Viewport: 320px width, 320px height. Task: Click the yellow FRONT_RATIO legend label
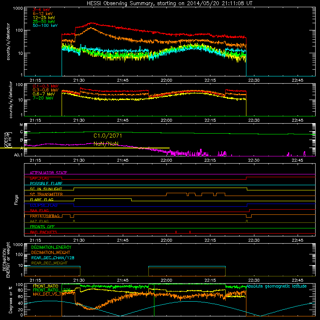click(46, 286)
